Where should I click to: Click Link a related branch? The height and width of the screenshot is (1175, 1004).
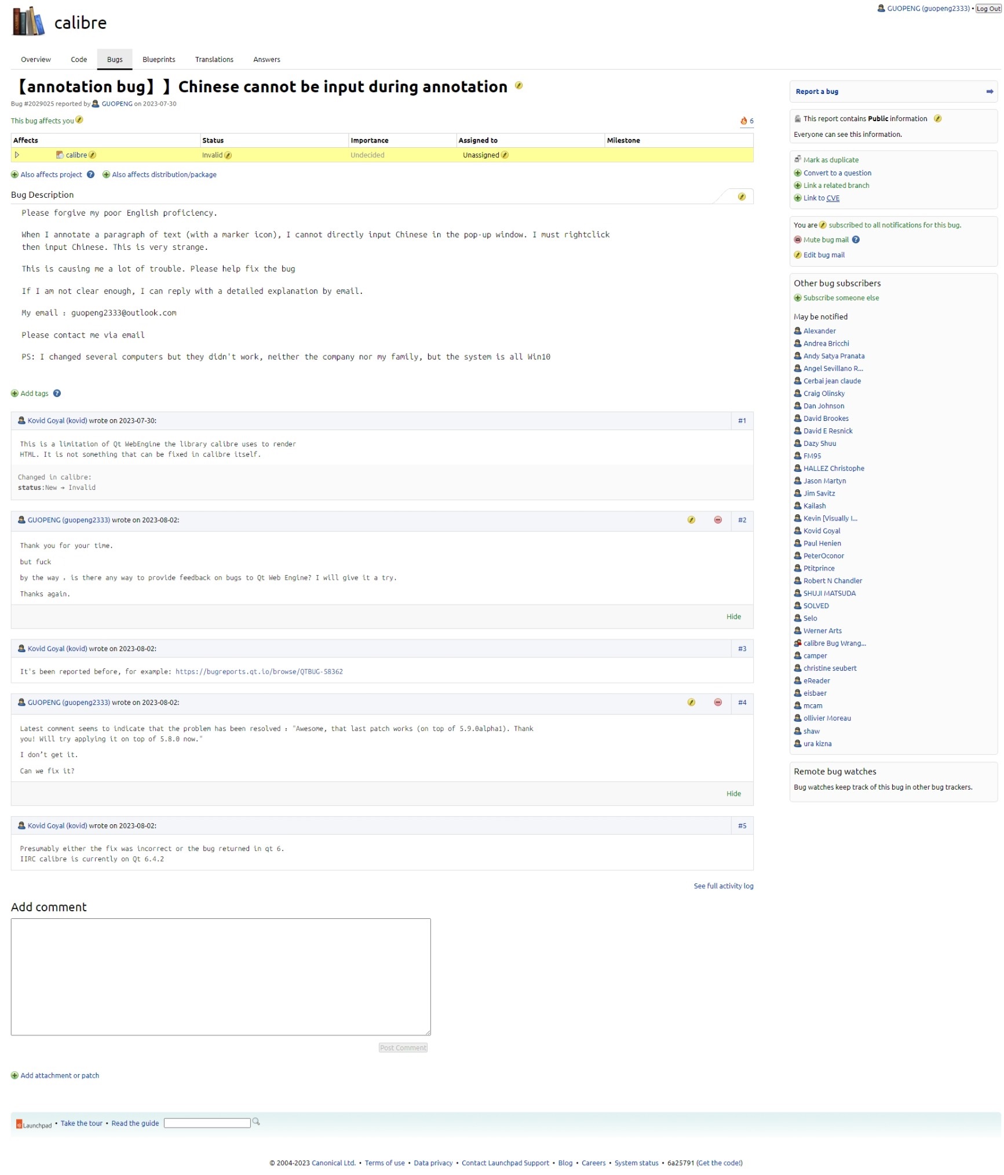[836, 185]
